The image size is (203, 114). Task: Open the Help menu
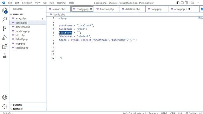point(72,3)
